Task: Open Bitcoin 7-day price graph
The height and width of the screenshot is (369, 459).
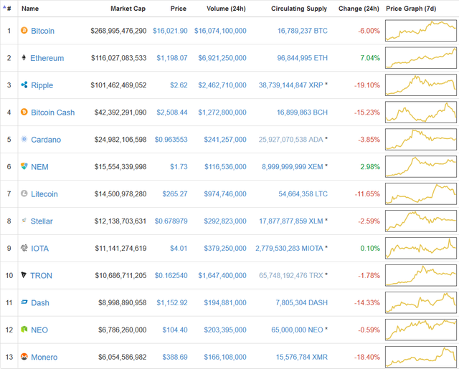Action: [x=420, y=31]
